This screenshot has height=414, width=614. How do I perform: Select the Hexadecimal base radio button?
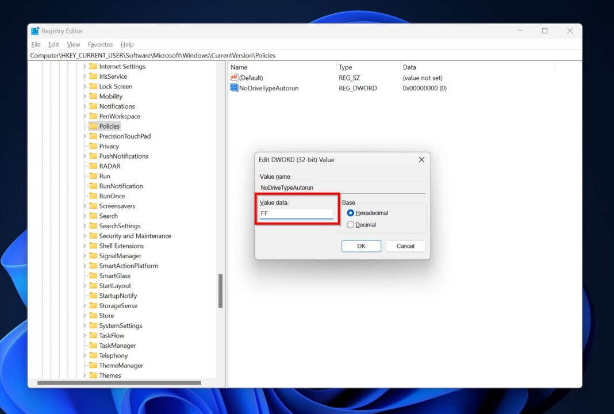tap(351, 213)
